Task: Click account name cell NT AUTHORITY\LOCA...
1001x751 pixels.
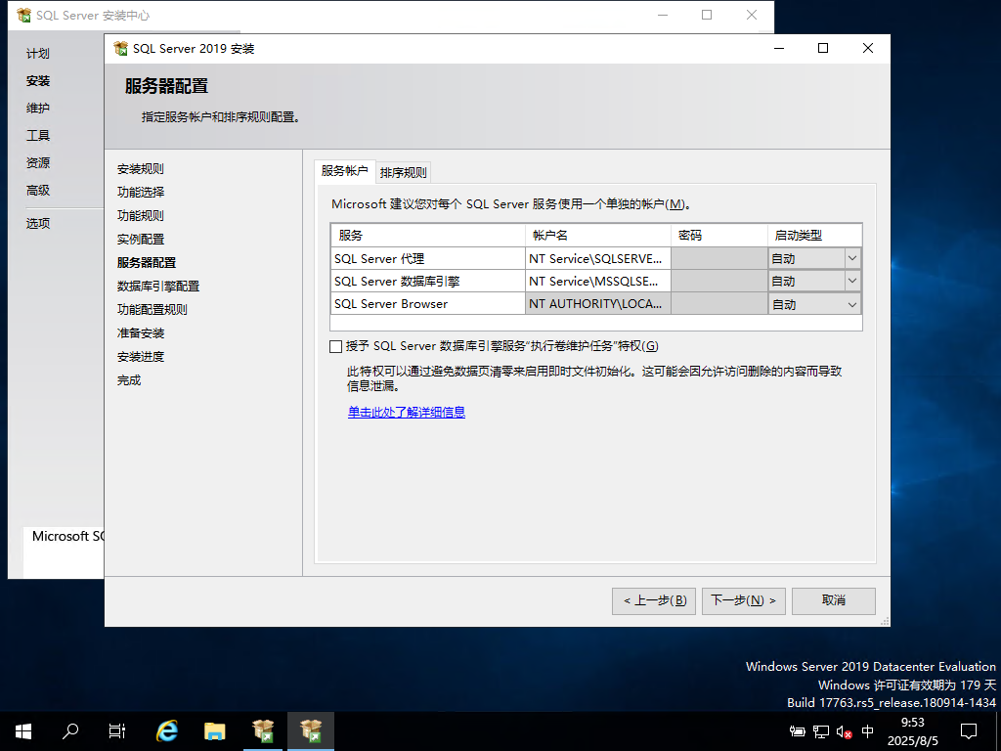Action: pos(598,304)
